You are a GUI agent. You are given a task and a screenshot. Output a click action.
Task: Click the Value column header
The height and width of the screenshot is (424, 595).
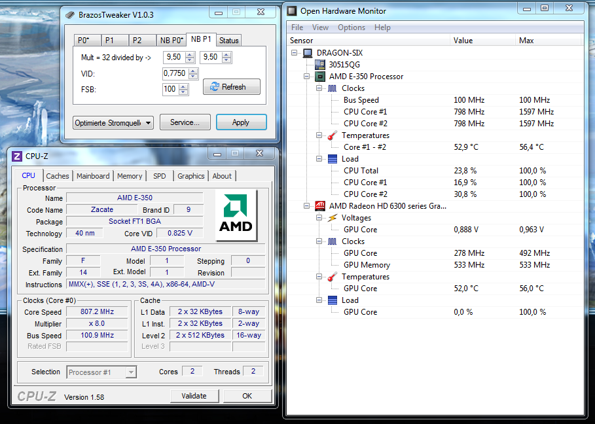pyautogui.click(x=482, y=41)
